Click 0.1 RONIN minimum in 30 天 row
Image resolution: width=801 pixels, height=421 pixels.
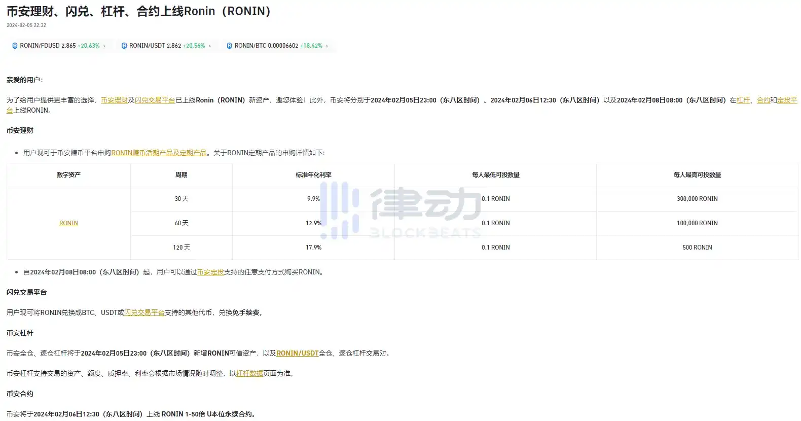click(x=496, y=199)
